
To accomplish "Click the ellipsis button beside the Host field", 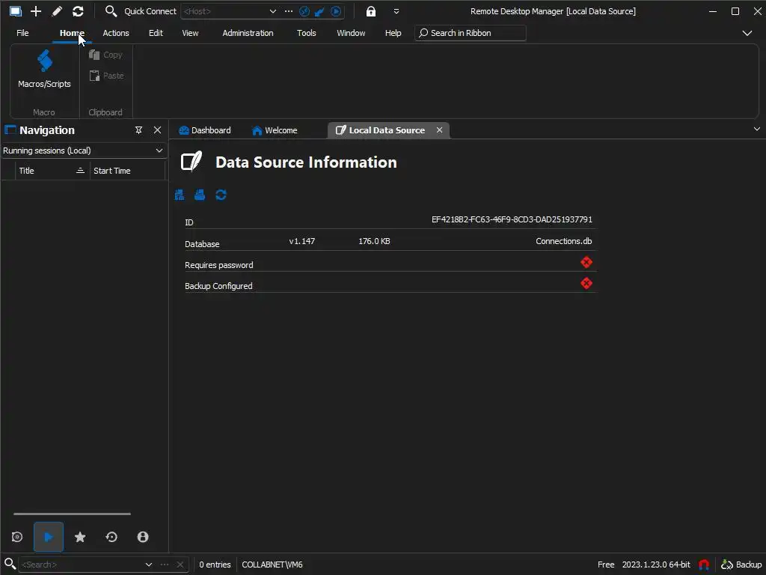I will click(289, 10).
